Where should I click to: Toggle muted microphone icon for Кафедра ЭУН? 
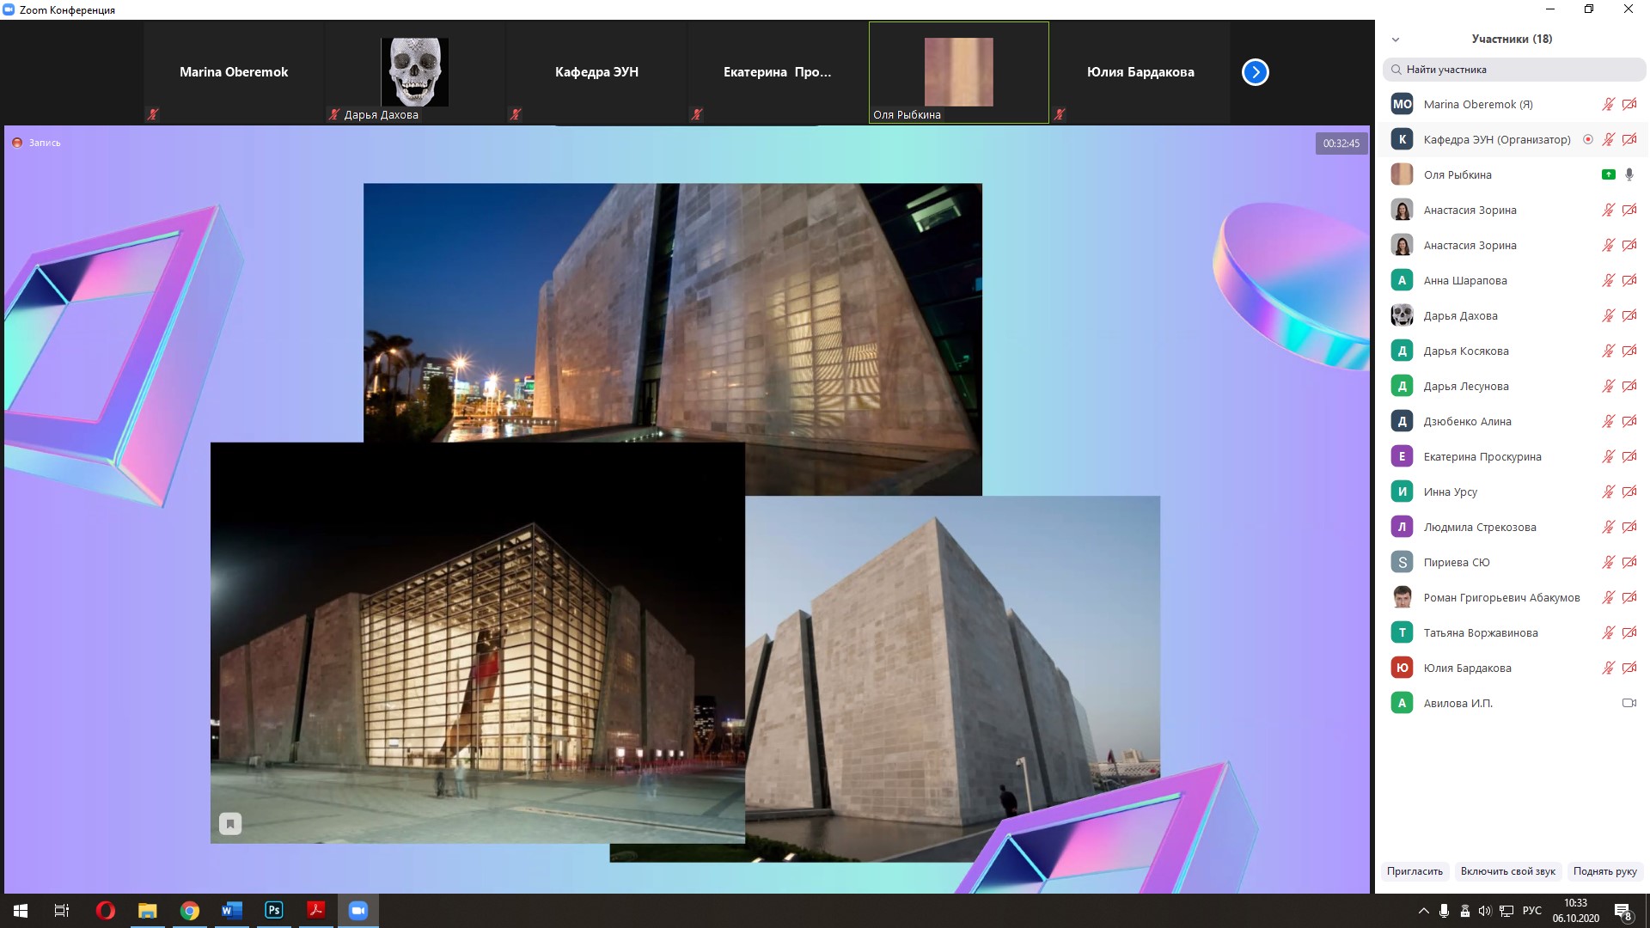[1608, 139]
